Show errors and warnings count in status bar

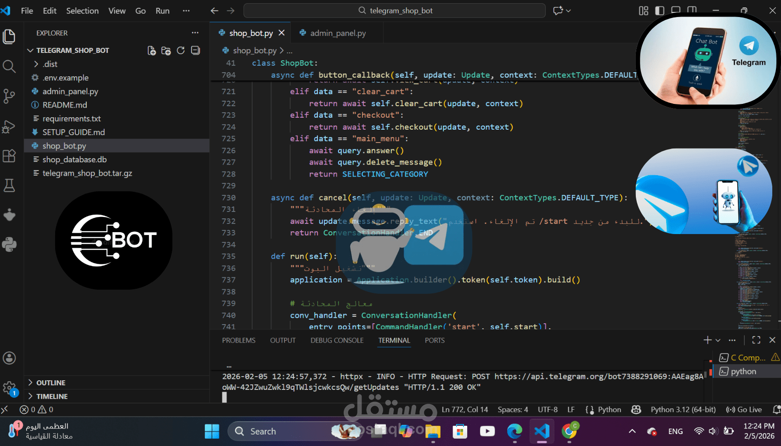click(x=37, y=410)
